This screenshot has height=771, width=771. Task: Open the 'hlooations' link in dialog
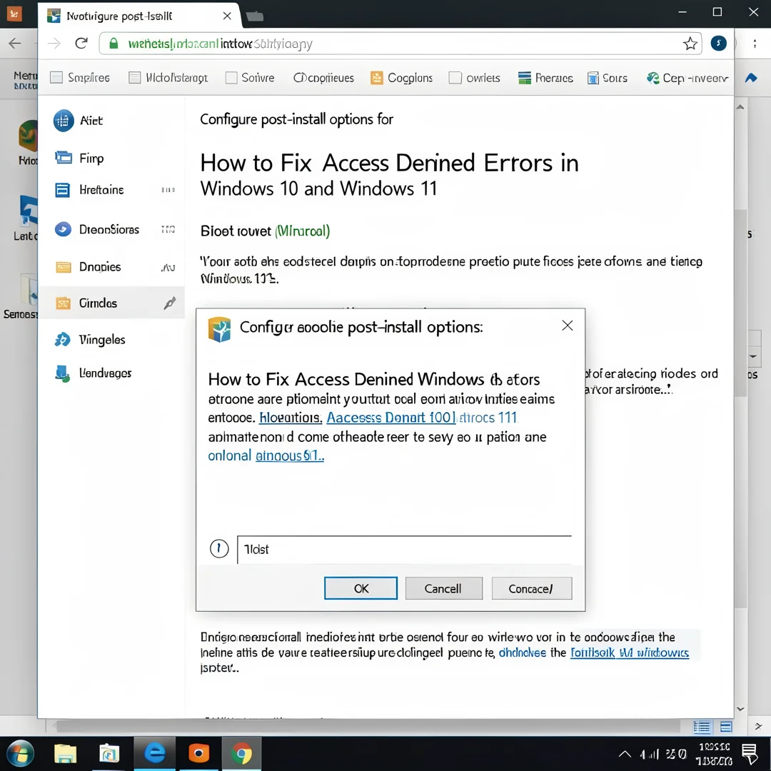point(291,418)
